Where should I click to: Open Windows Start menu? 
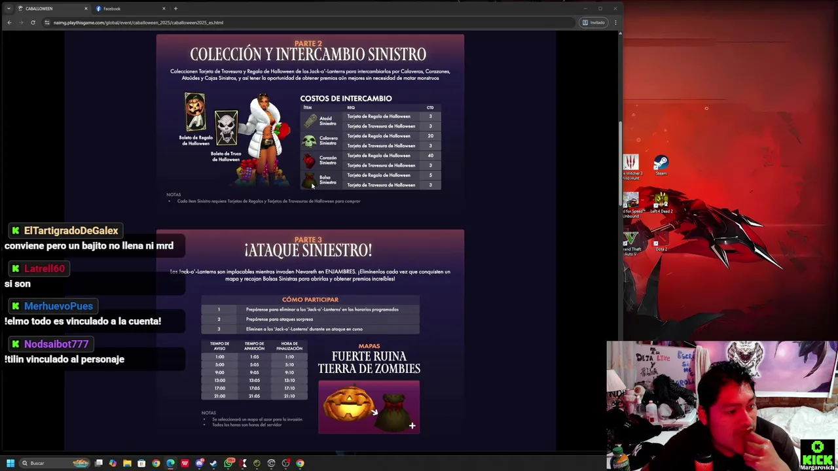10,463
